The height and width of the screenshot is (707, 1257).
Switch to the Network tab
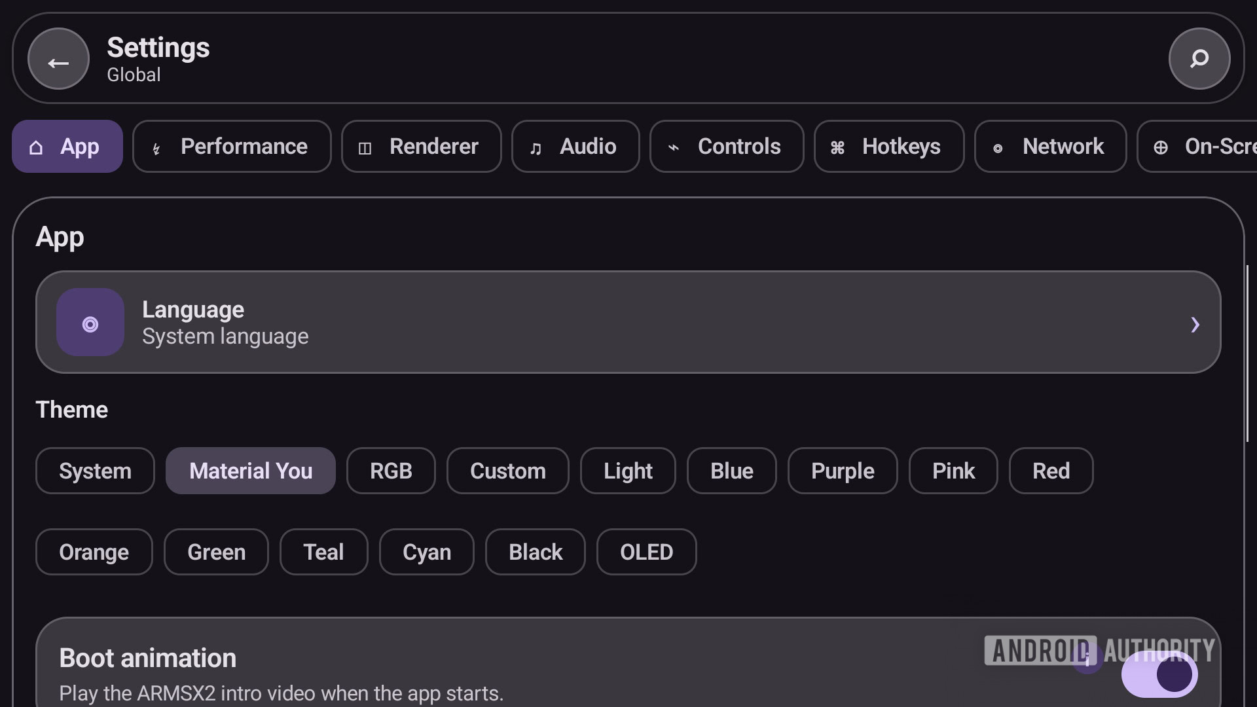[x=1050, y=147]
